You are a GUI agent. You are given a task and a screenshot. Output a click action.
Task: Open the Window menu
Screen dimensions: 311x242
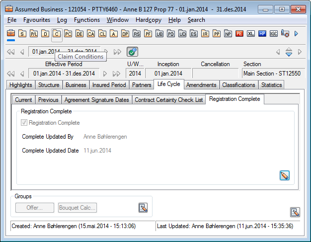pos(118,20)
